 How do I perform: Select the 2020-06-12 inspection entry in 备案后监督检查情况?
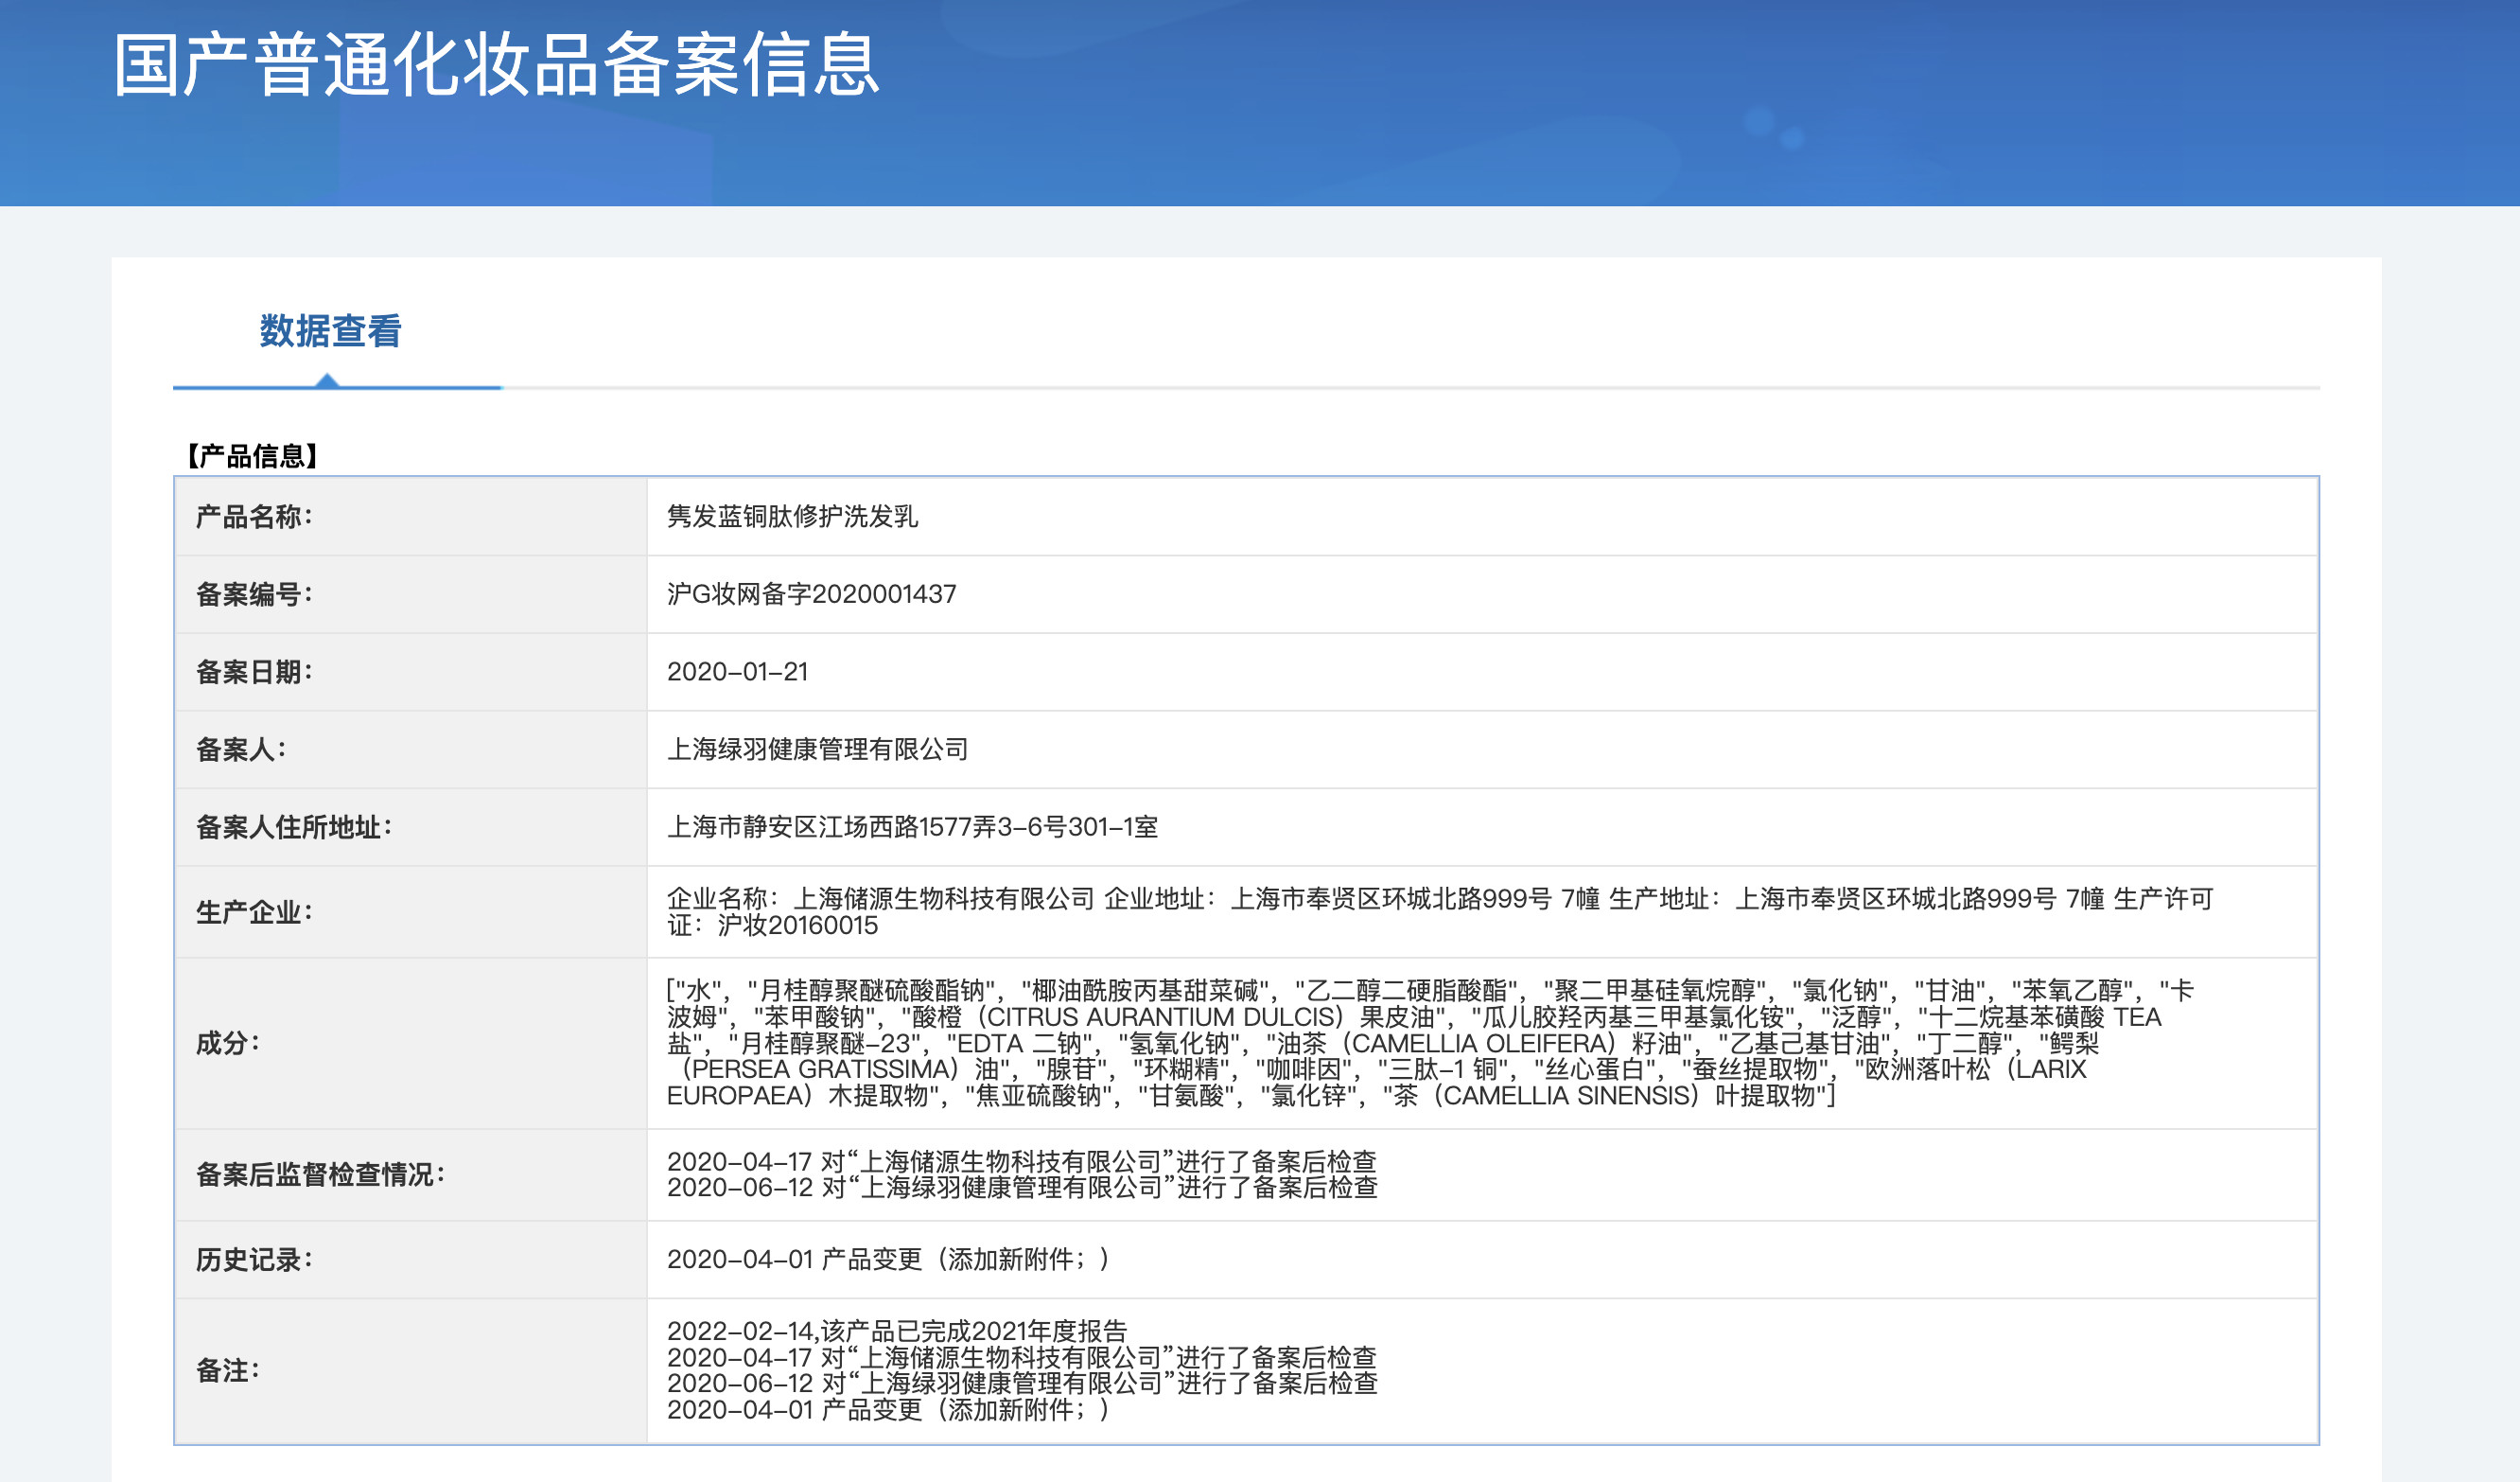click(1022, 1188)
